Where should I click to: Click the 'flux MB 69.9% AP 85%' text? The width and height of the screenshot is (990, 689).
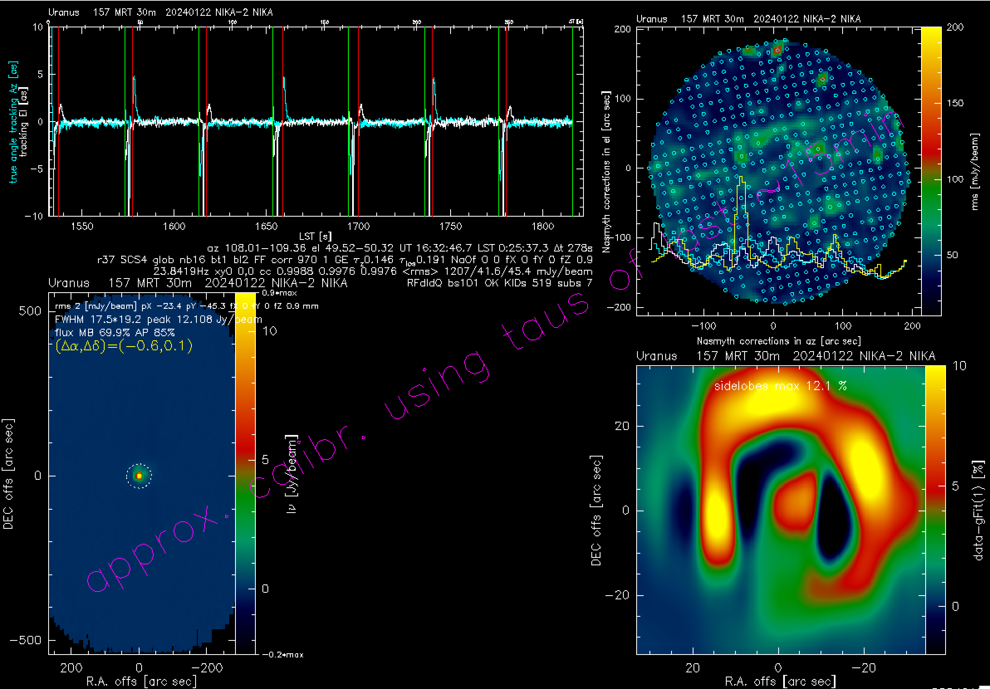(x=115, y=332)
